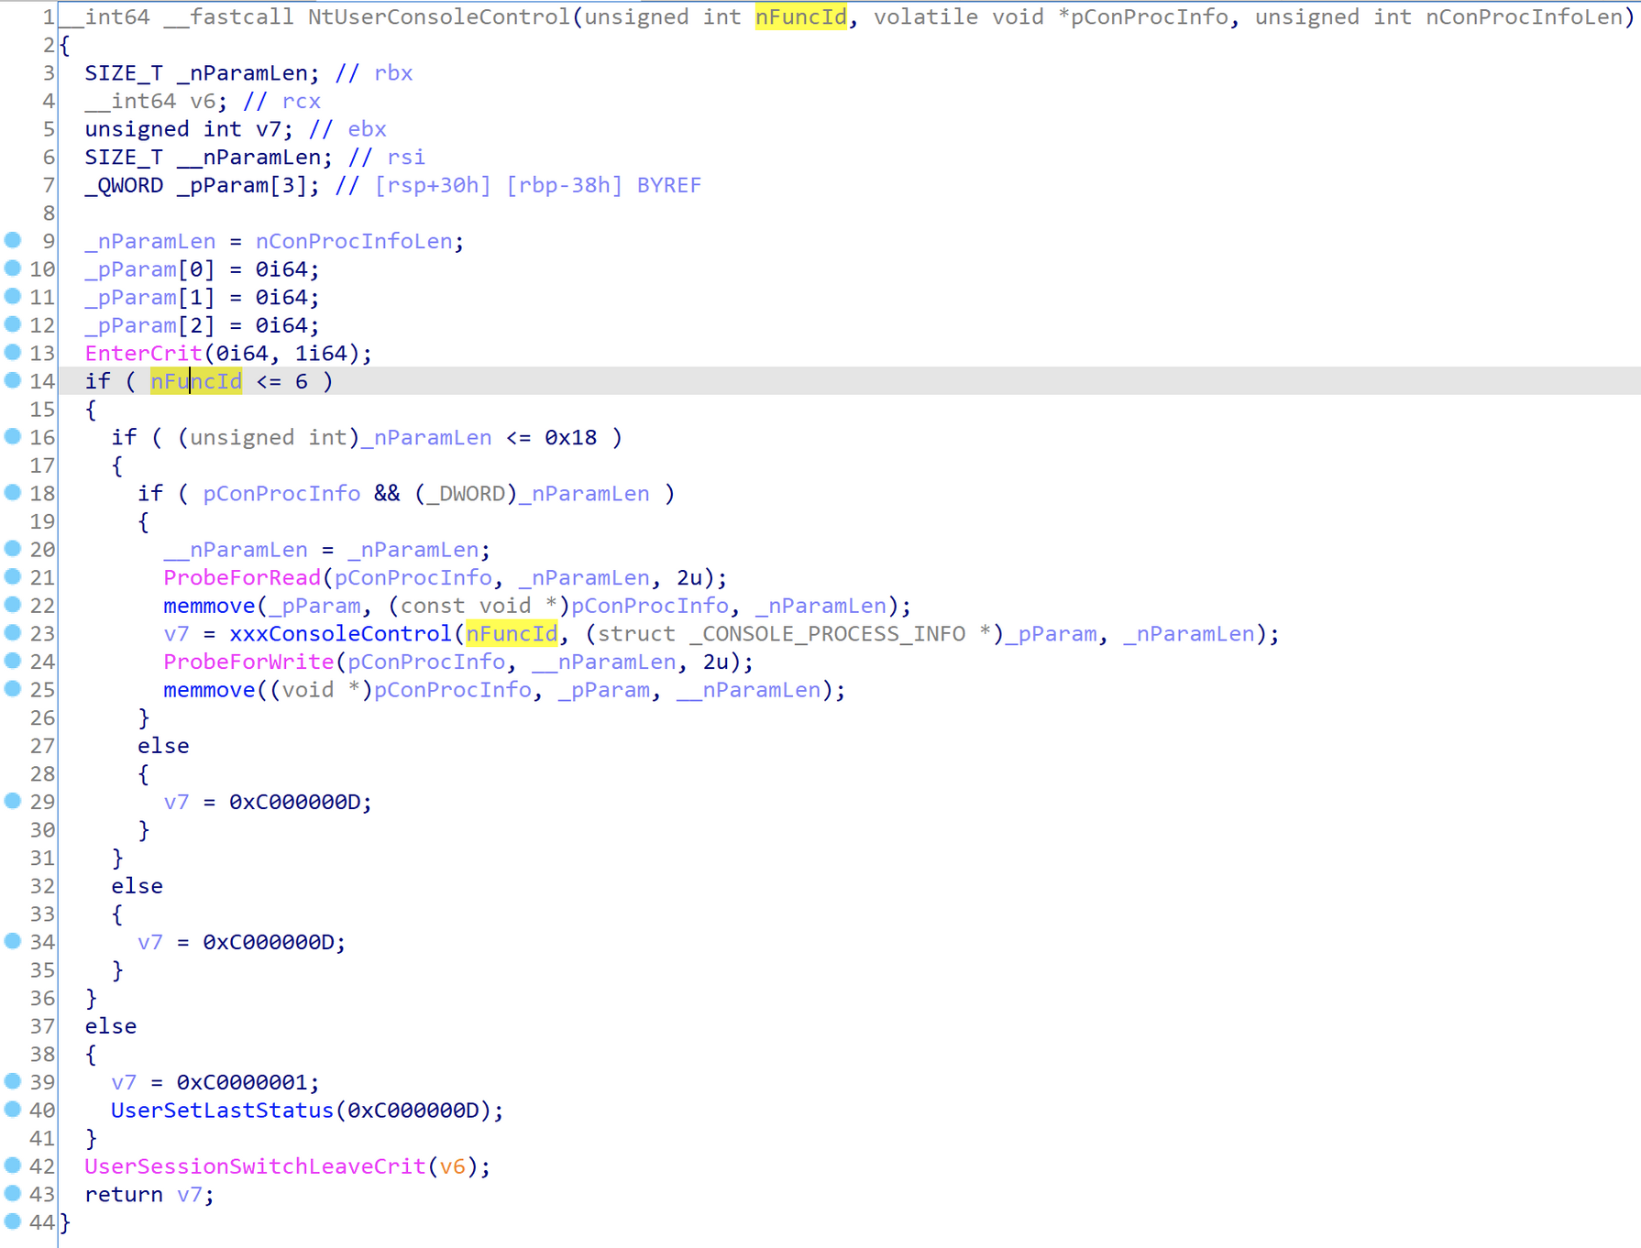This screenshot has height=1248, width=1641.
Task: Toggle breakpoint dot on line 13
Action: coord(13,353)
